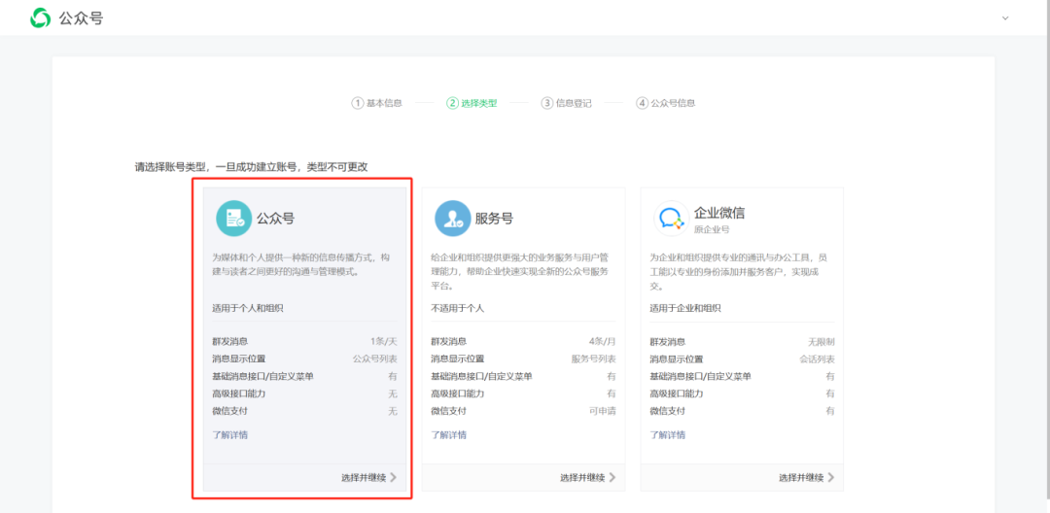Click arrow icon beside 公众号 card's 选择并继续

click(393, 478)
